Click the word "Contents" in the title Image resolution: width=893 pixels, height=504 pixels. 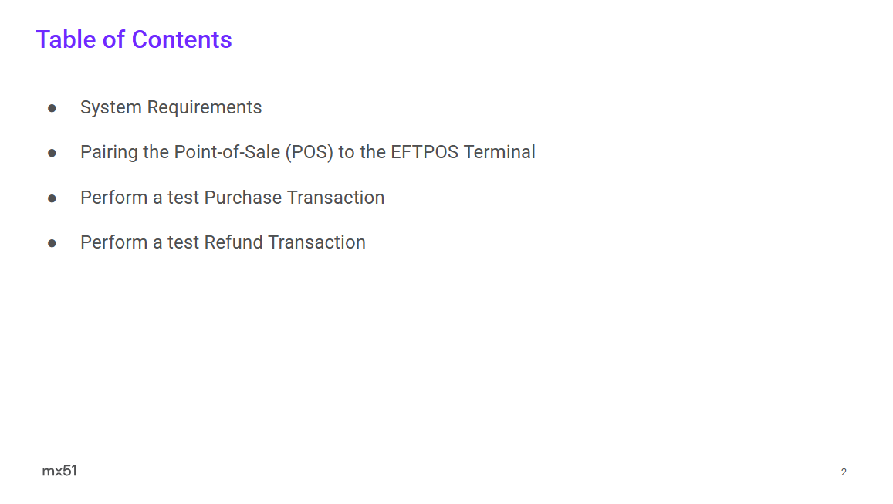pyautogui.click(x=182, y=39)
